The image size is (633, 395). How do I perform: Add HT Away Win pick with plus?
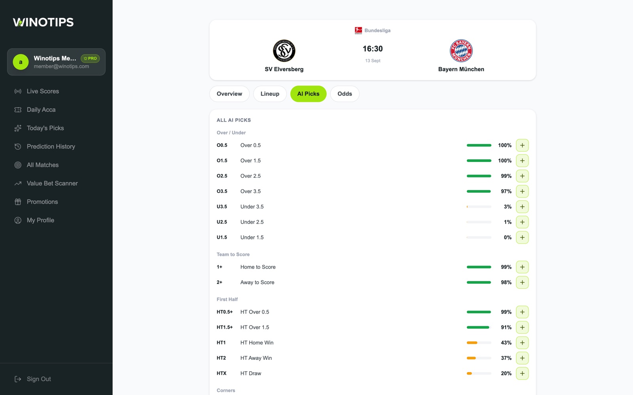pyautogui.click(x=522, y=358)
